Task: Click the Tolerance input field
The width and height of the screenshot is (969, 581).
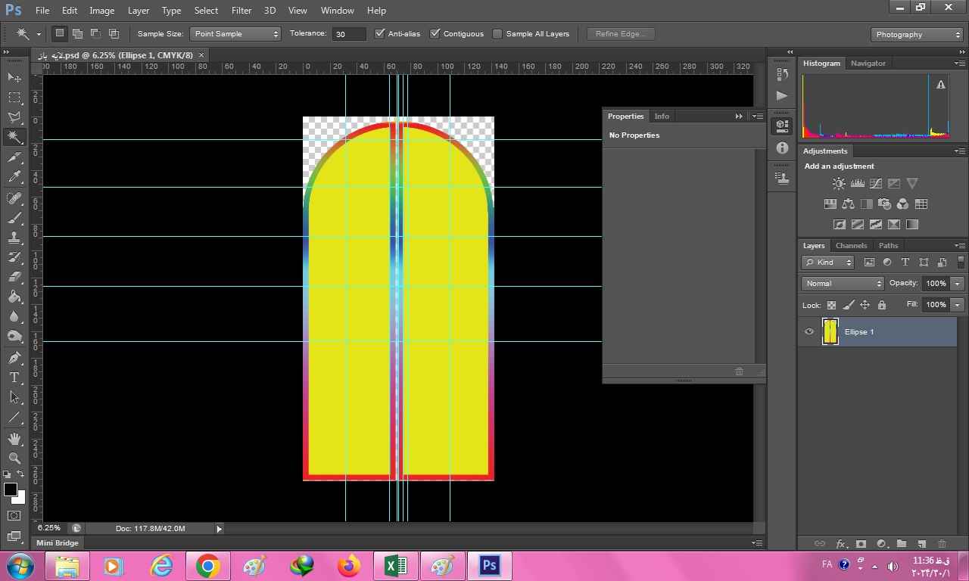Action: [349, 34]
